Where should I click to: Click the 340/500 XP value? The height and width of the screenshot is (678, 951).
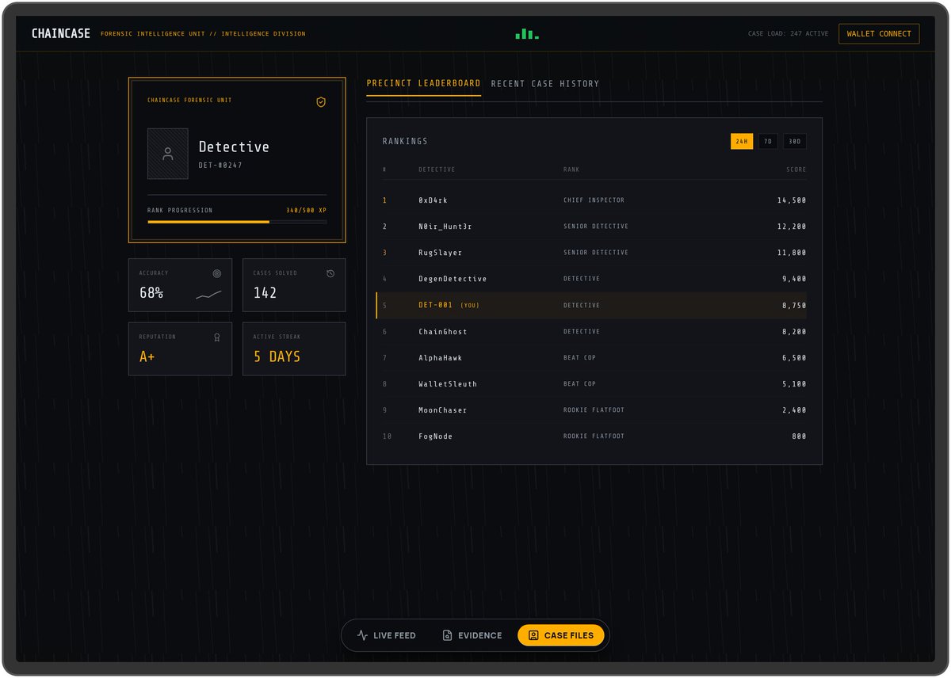[306, 211]
